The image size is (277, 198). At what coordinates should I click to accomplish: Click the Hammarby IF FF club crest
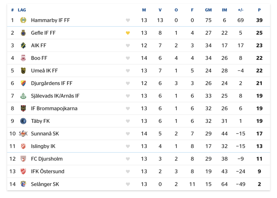[x=23, y=20]
